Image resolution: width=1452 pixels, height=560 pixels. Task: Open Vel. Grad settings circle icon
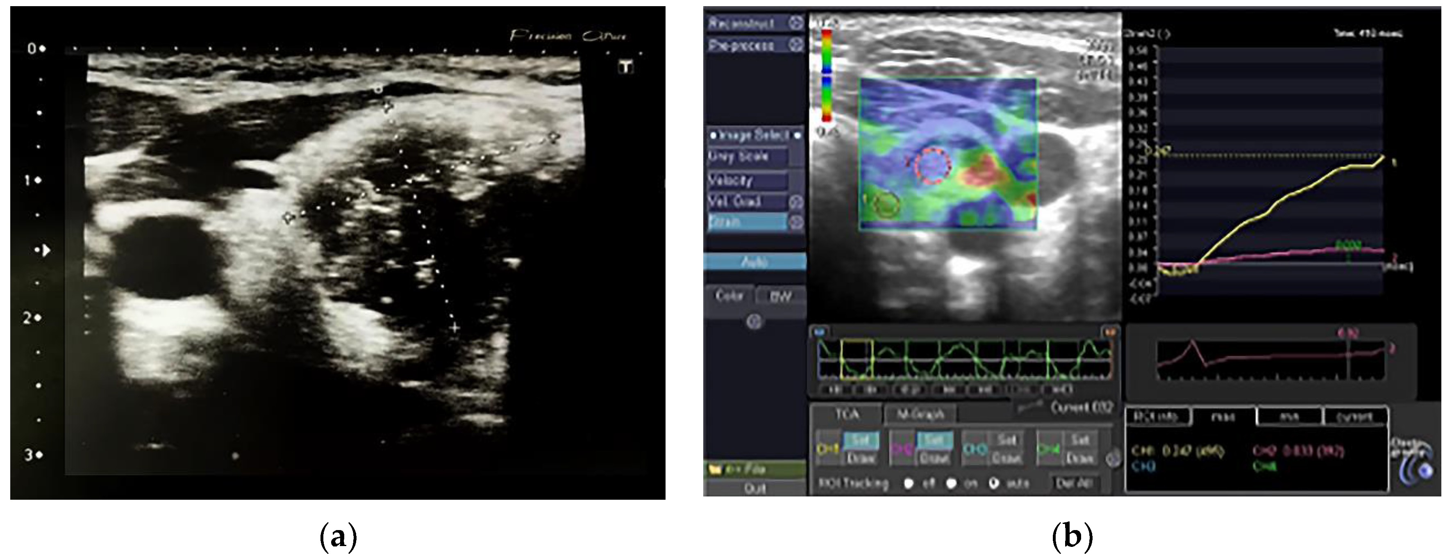(795, 202)
